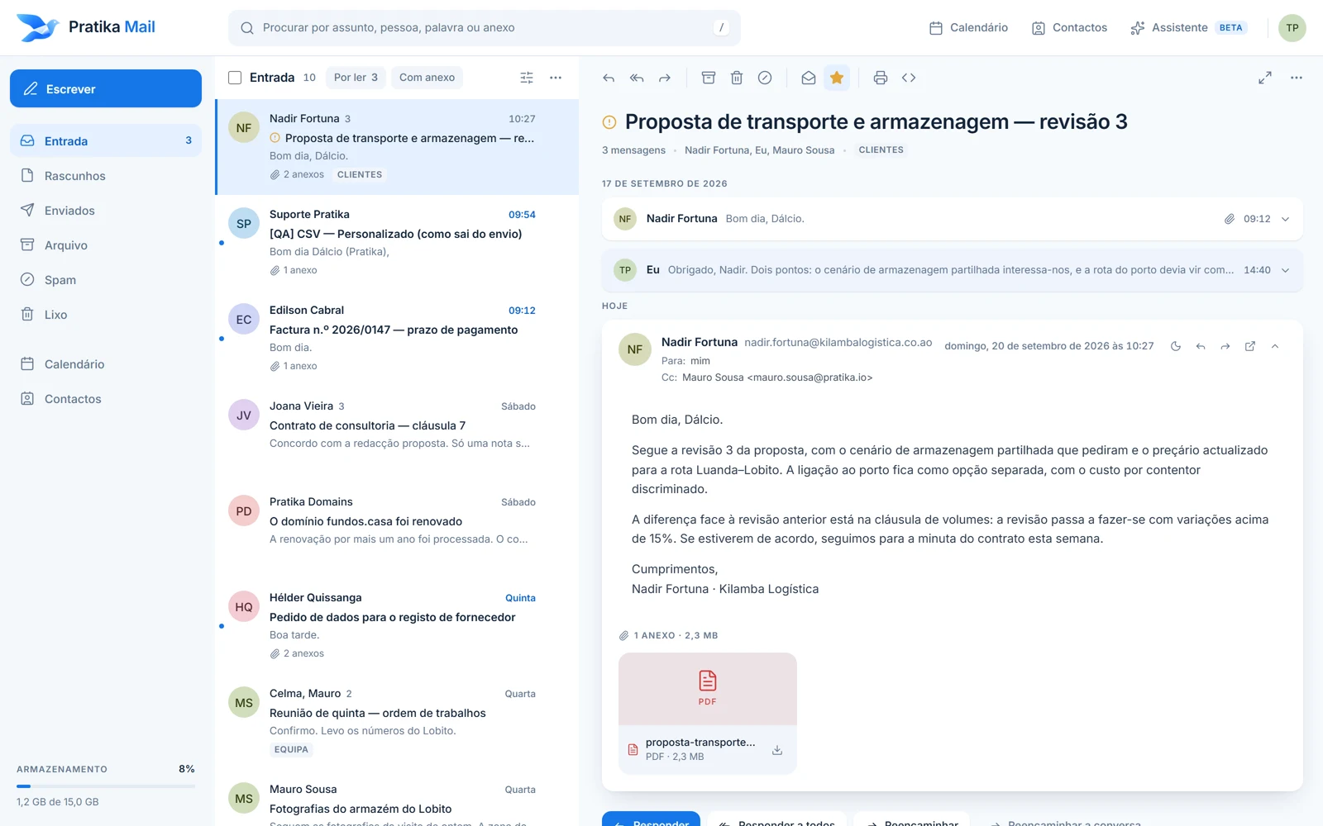This screenshot has height=826, width=1323.
Task: Collapse the latest Nadir Fortuna message
Action: point(1275,346)
